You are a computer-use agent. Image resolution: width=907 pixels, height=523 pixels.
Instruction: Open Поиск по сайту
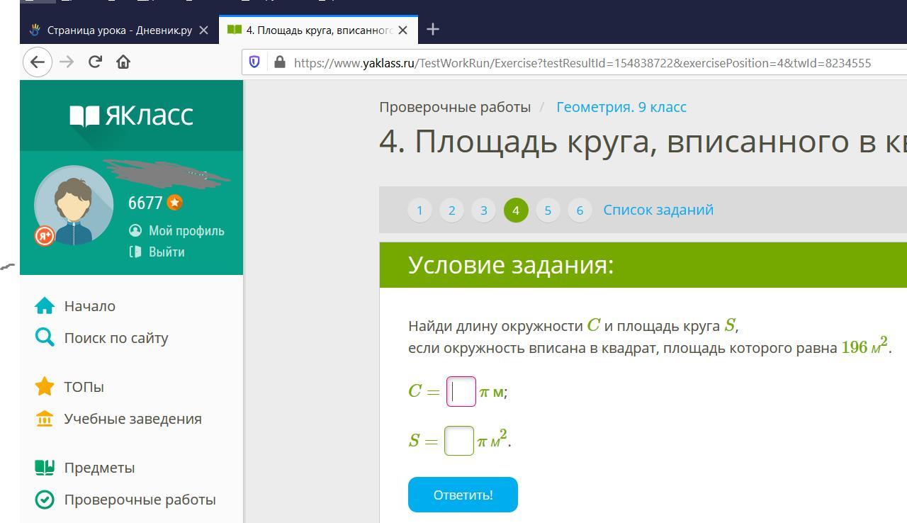pyautogui.click(x=116, y=338)
